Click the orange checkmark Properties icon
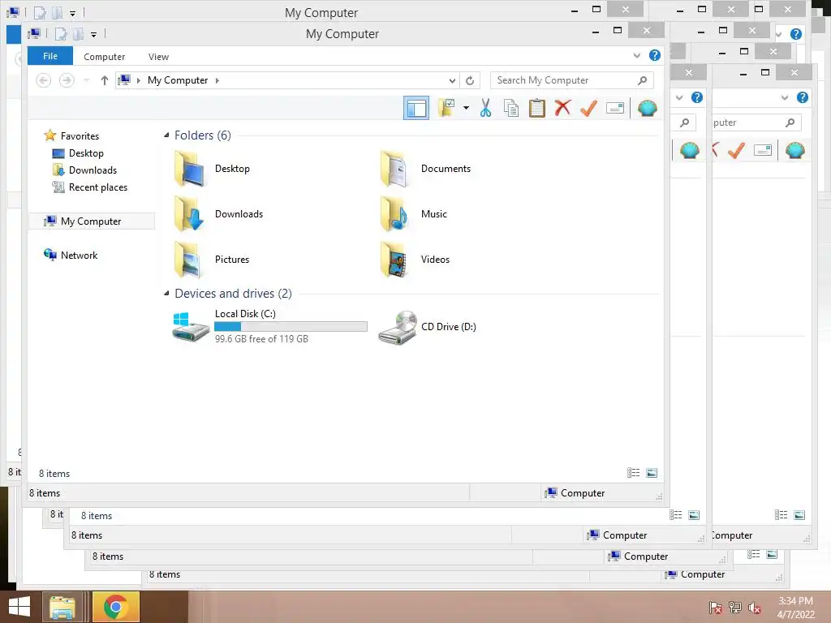The image size is (831, 623). [589, 108]
